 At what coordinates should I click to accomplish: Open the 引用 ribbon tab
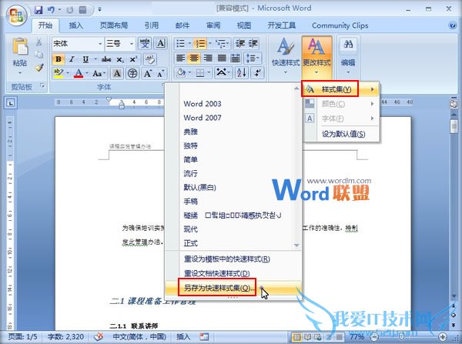tap(152, 25)
